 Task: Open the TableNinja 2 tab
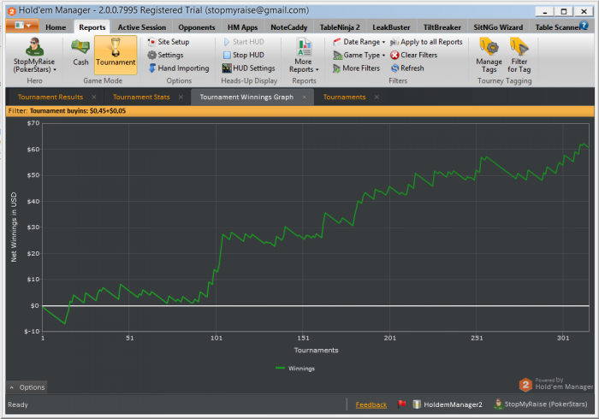point(340,27)
